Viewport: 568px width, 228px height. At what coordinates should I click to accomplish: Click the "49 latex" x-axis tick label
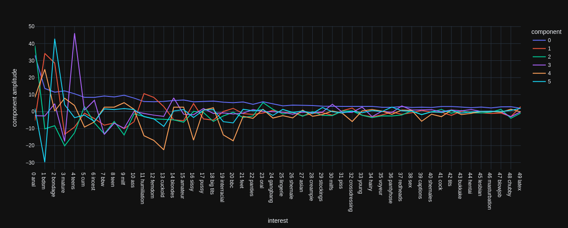[520, 182]
